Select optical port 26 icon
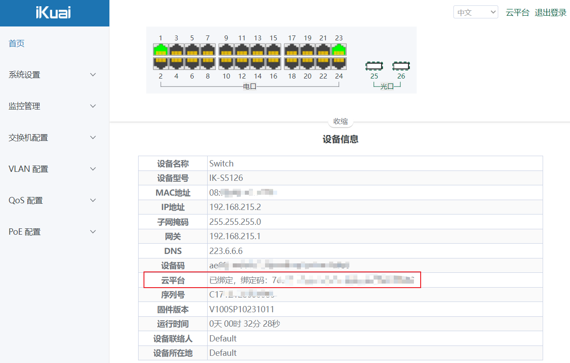 (x=401, y=66)
